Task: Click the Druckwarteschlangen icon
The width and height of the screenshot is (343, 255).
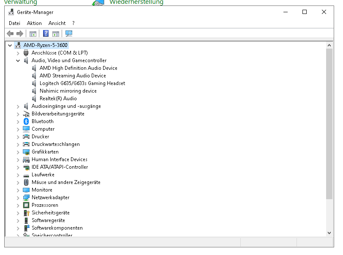Action: (26, 144)
